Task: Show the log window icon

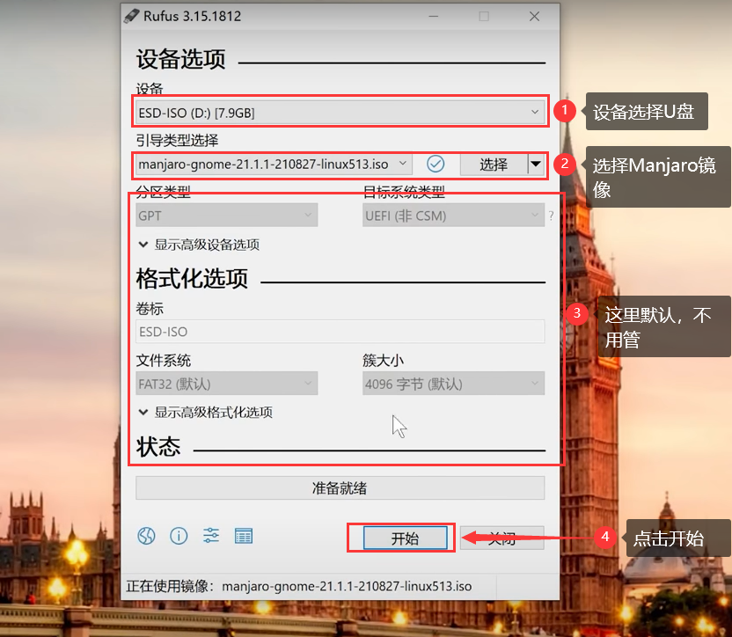Action: pyautogui.click(x=243, y=536)
